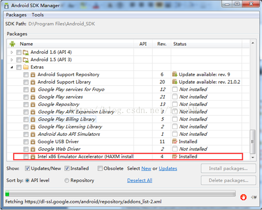Click Google Web Driver package icon
Screen dimensions: 262x210
33,149
